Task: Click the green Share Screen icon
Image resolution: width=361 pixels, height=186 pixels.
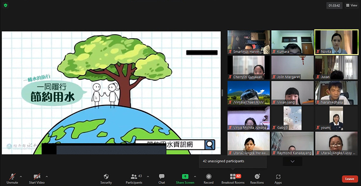Action: 185,177
